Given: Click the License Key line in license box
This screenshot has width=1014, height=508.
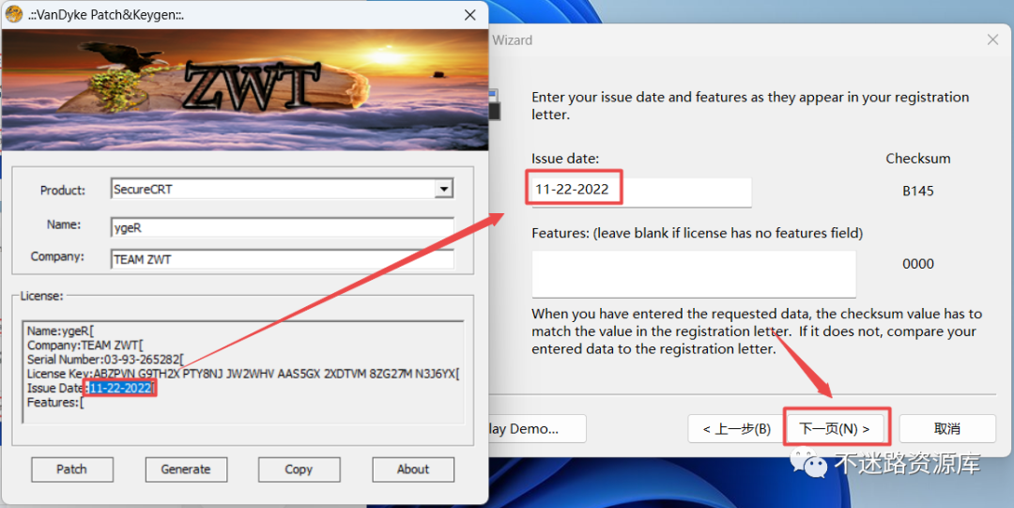Looking at the screenshot, I should (243, 374).
